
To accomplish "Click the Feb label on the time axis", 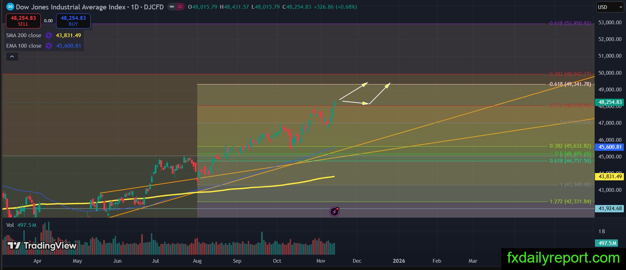I will [x=437, y=261].
